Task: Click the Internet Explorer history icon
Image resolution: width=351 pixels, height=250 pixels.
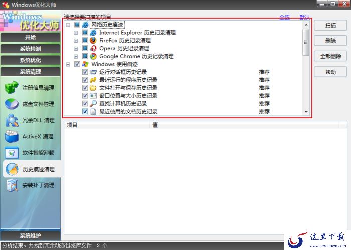Action: click(x=93, y=33)
